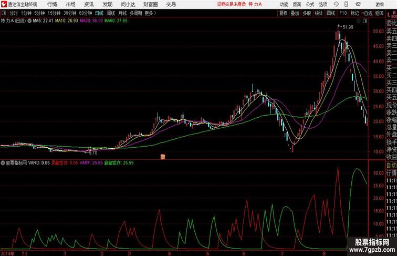Click the 51.99 high price label
The height and width of the screenshot is (256, 397).
348,27
